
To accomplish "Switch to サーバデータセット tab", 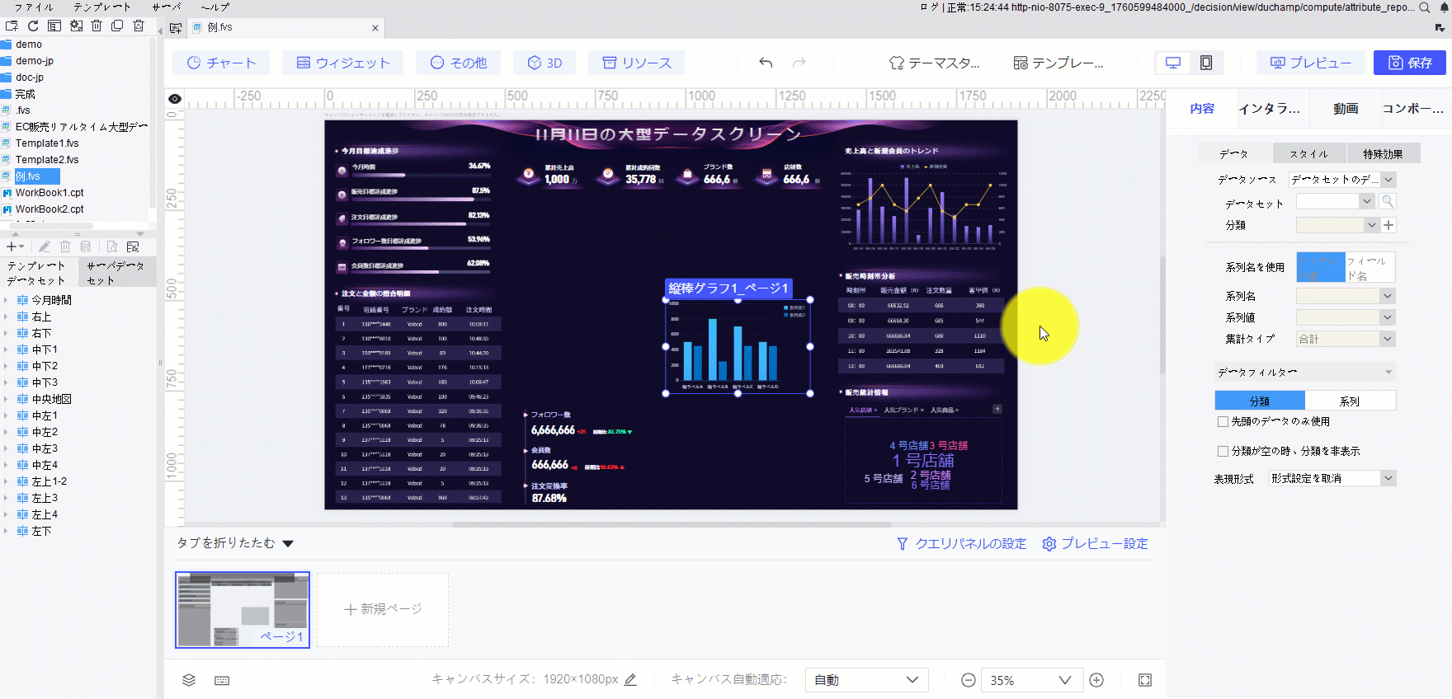I will click(x=115, y=273).
